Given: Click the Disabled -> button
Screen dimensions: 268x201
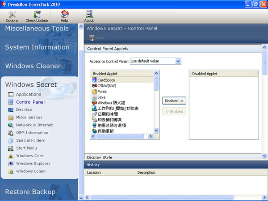Looking at the screenshot, I should click(x=174, y=101).
